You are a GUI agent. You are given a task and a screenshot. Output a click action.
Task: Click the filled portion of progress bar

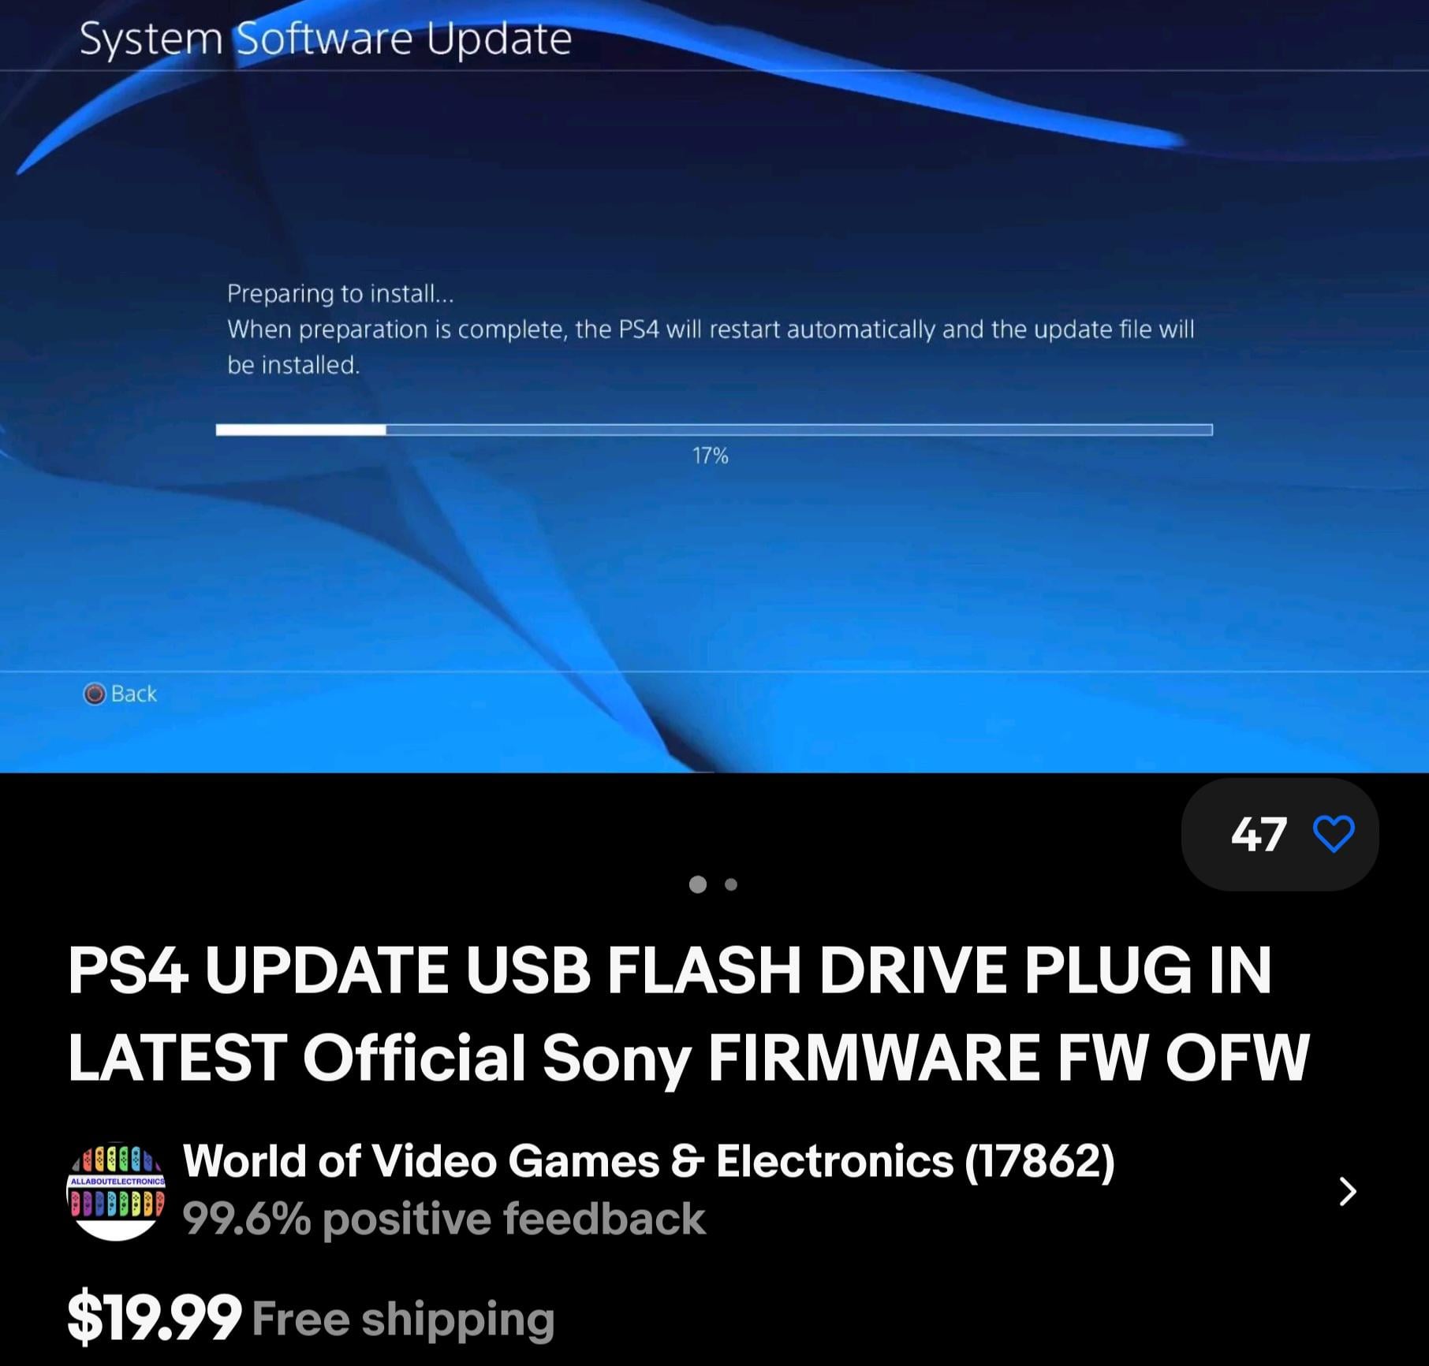pos(301,430)
